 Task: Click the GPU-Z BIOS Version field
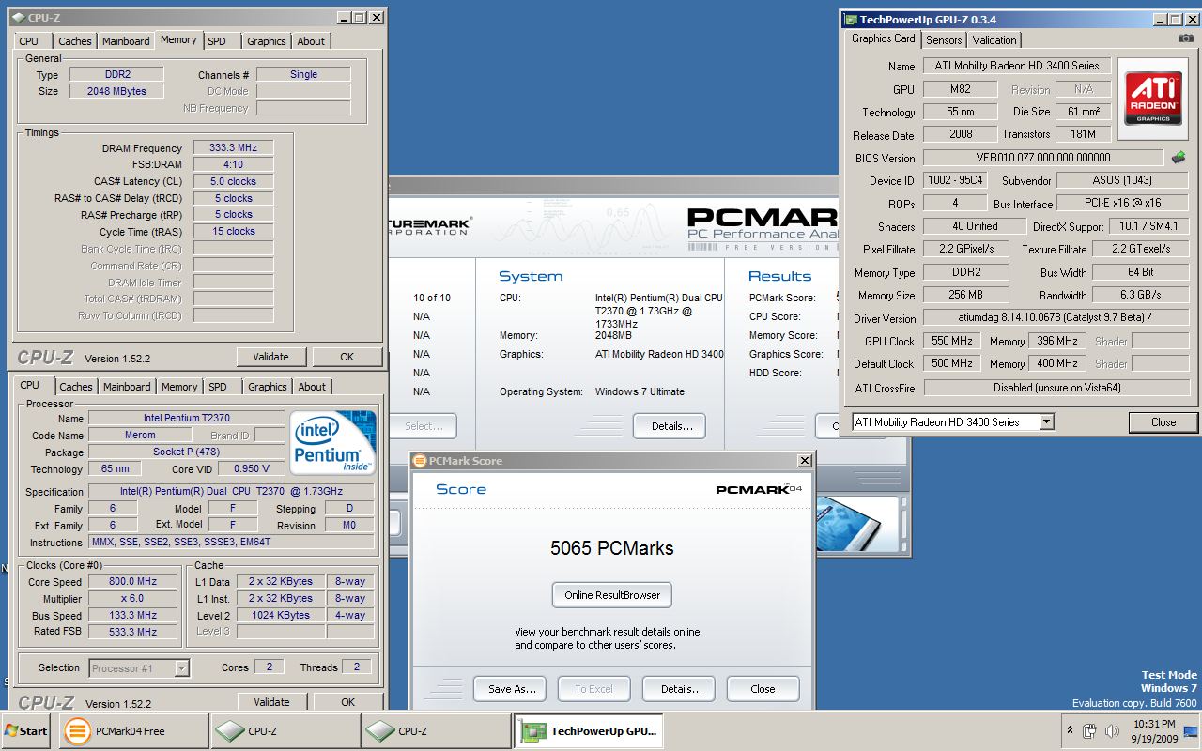[1043, 158]
